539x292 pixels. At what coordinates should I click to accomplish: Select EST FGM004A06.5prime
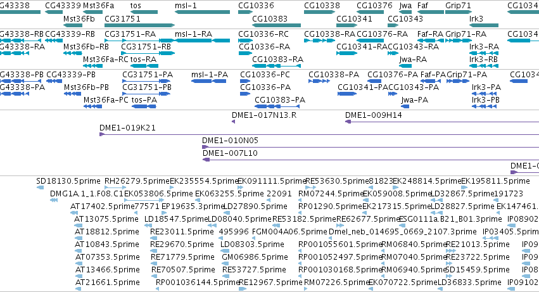click(289, 232)
